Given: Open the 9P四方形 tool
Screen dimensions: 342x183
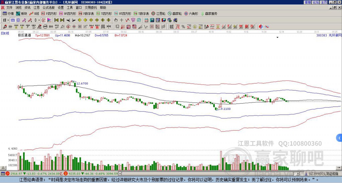Looking at the screenshot, I should click(67, 13).
